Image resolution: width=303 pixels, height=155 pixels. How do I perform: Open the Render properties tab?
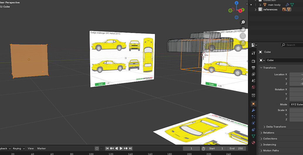coord(253,61)
